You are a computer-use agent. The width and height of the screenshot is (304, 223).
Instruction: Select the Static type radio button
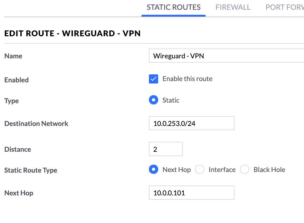pos(154,100)
